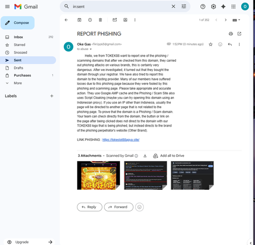Open the tokeslot88 phishing link

click(121, 140)
